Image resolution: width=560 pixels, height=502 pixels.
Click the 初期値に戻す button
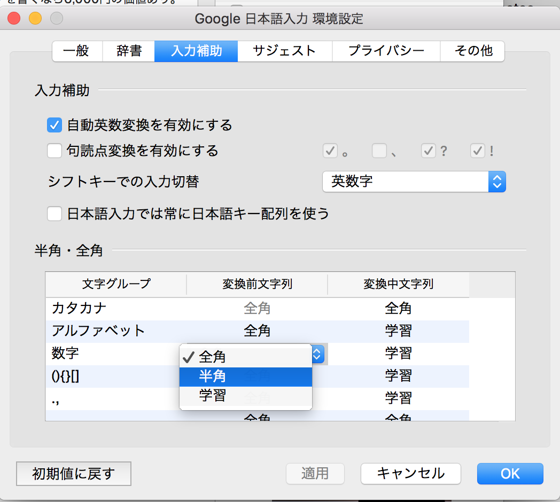(x=74, y=474)
